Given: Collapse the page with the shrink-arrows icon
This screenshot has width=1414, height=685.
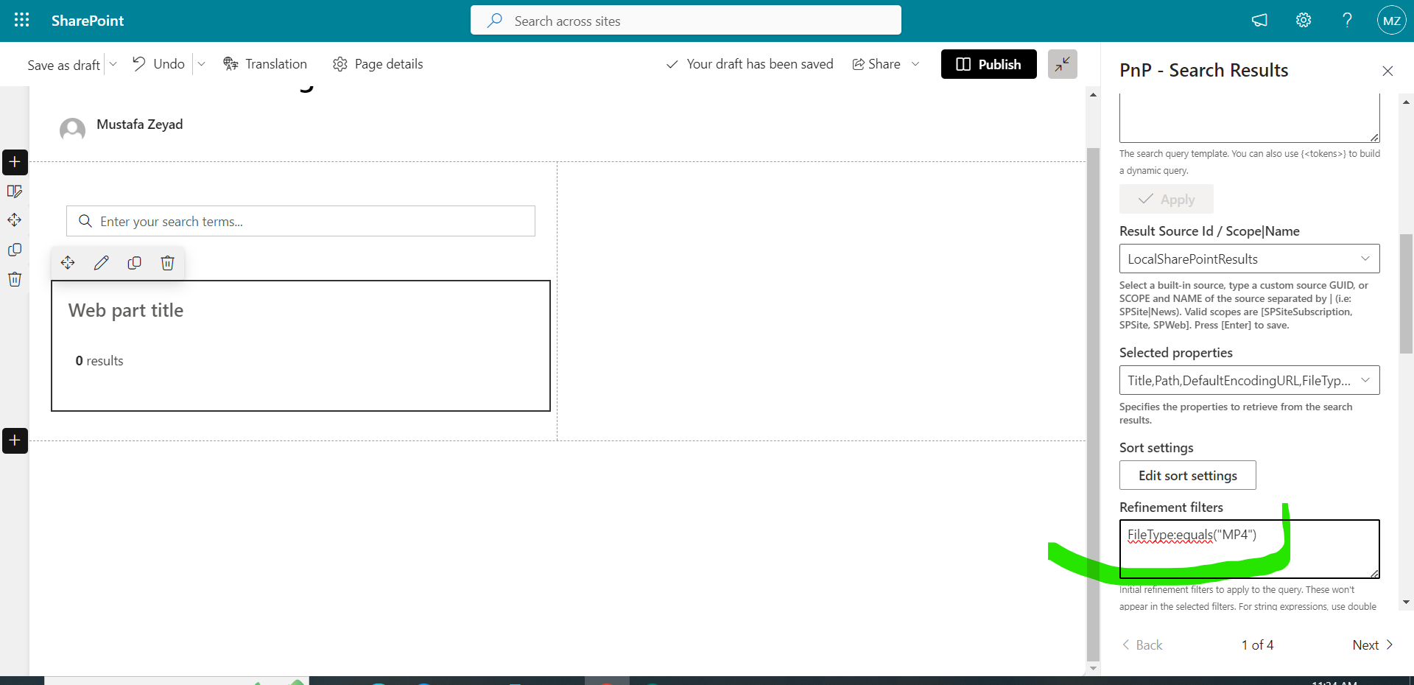Looking at the screenshot, I should (x=1062, y=64).
